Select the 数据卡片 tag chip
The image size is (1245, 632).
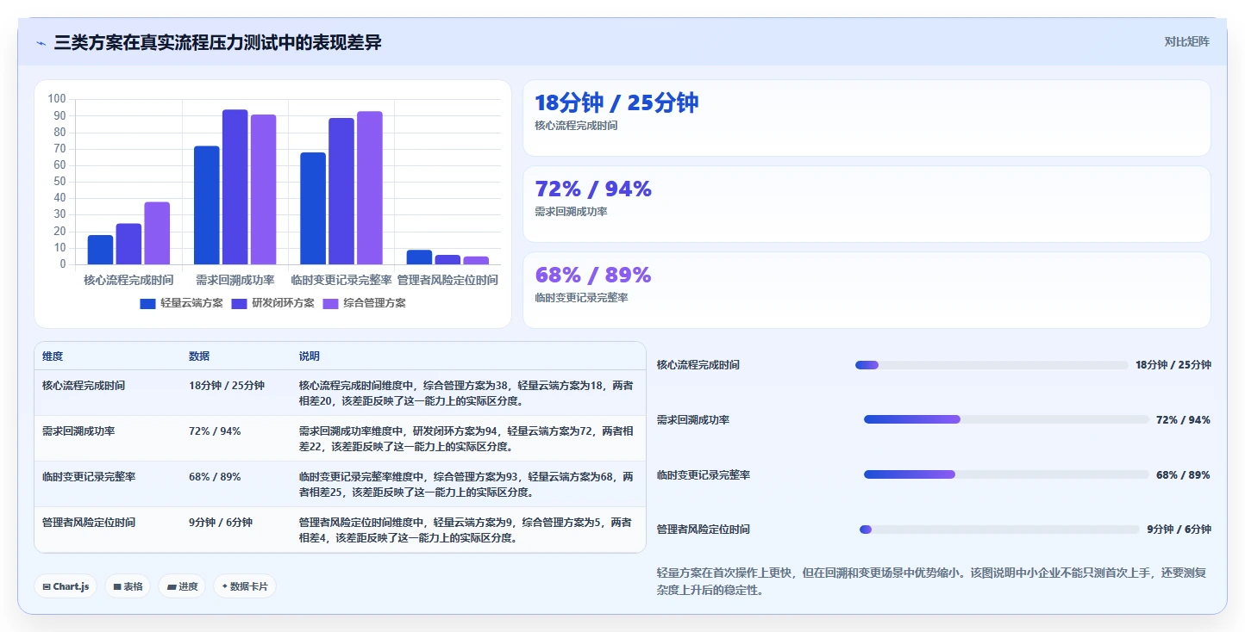click(x=245, y=586)
